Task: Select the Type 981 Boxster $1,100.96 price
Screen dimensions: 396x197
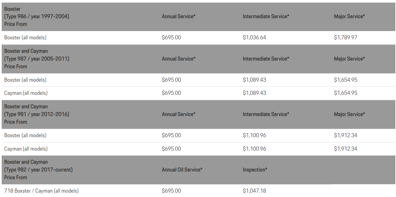Action: tap(254, 135)
